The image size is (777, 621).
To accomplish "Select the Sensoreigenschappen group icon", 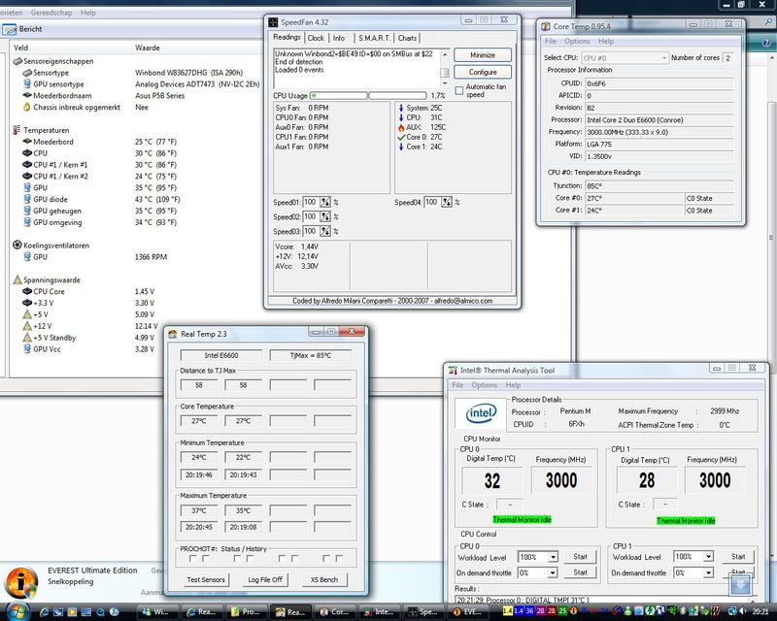I will (17, 61).
